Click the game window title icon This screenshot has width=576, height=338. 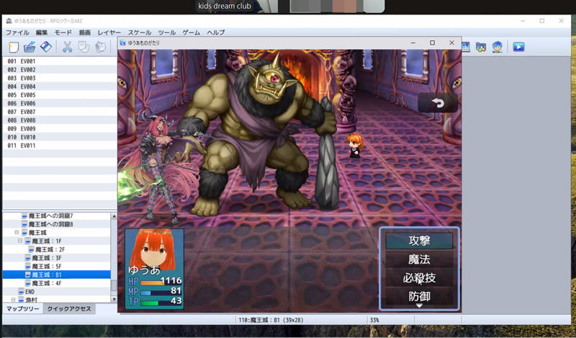123,43
